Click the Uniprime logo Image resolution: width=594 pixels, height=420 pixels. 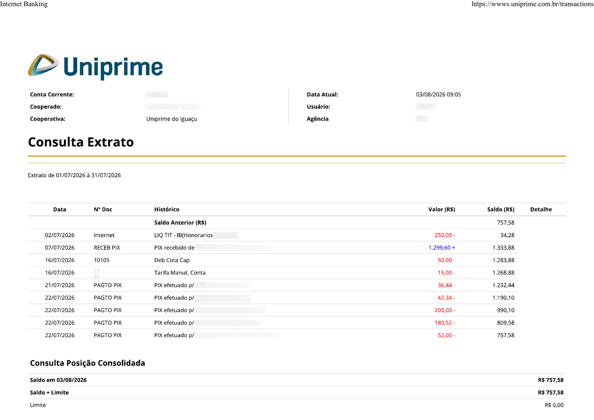95,66
